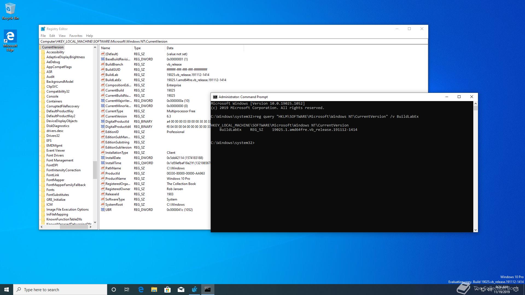The width and height of the screenshot is (525, 295).
Task: Click the Registry Editor title bar icon
Action: point(43,29)
